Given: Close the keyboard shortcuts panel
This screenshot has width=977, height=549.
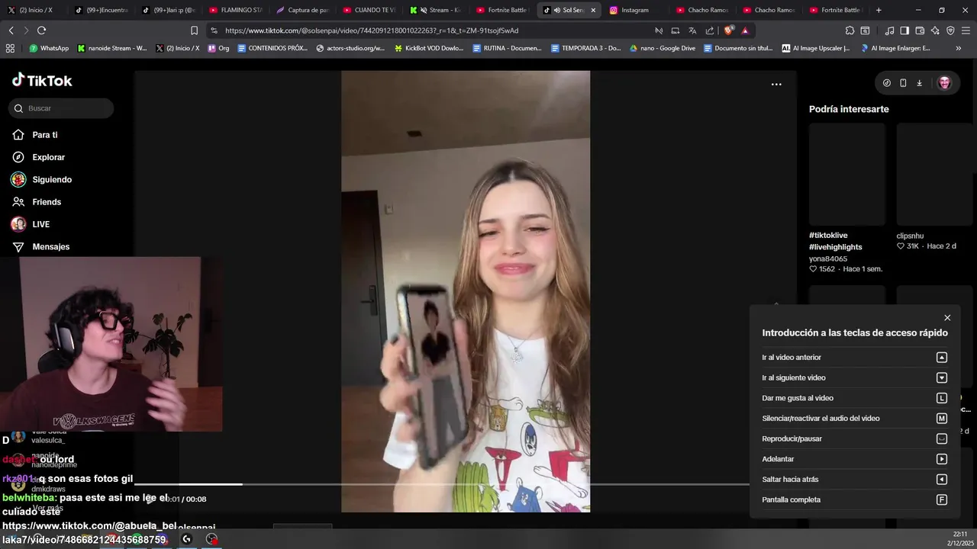Looking at the screenshot, I should coord(947,318).
